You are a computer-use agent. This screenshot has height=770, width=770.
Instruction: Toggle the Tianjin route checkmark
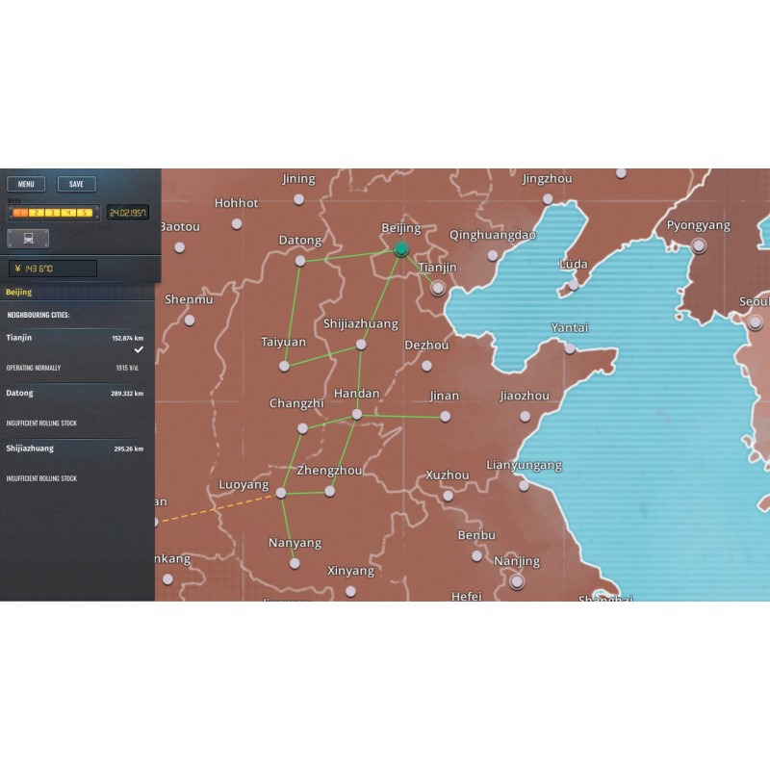[139, 349]
